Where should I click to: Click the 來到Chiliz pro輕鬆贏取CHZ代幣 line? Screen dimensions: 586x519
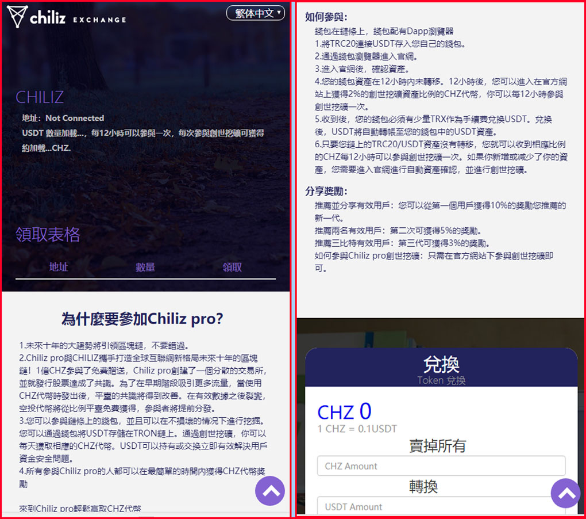coord(80,509)
